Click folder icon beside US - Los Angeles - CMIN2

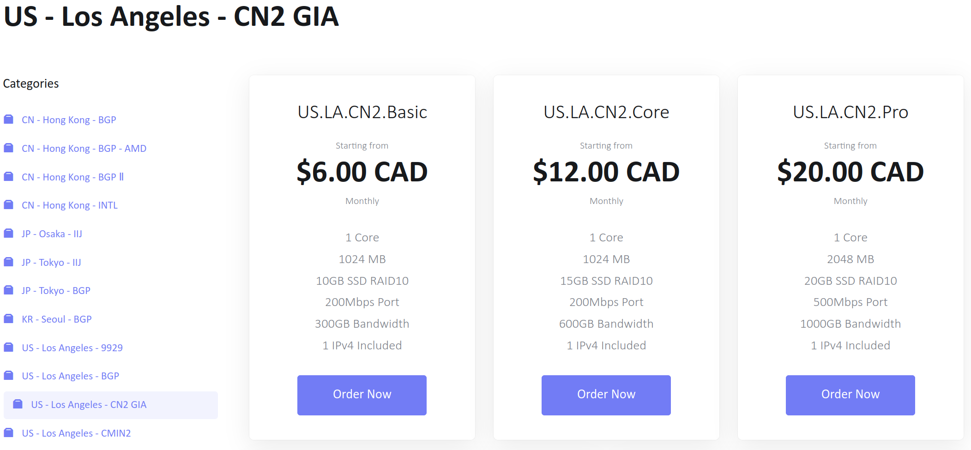point(8,433)
